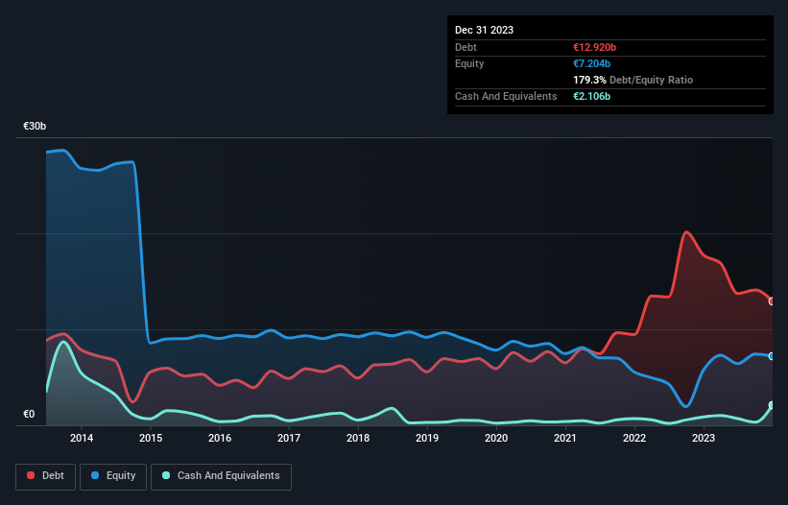788x505 pixels.
Task: Click the €7.204b equity value
Action: click(591, 63)
